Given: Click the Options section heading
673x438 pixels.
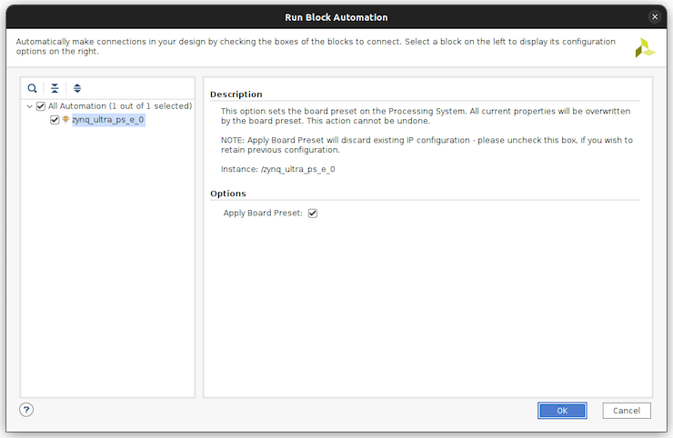Looking at the screenshot, I should (228, 194).
